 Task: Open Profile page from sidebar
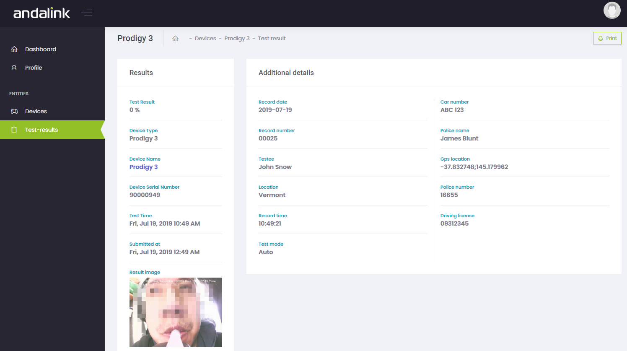click(x=52, y=68)
